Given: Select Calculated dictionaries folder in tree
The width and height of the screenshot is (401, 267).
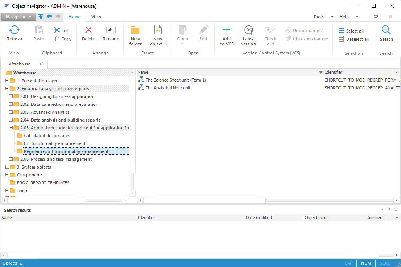Looking at the screenshot, I should click(47, 136).
